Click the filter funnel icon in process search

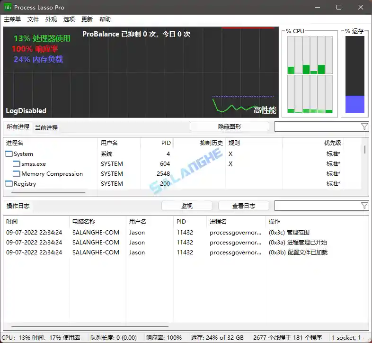point(364,126)
